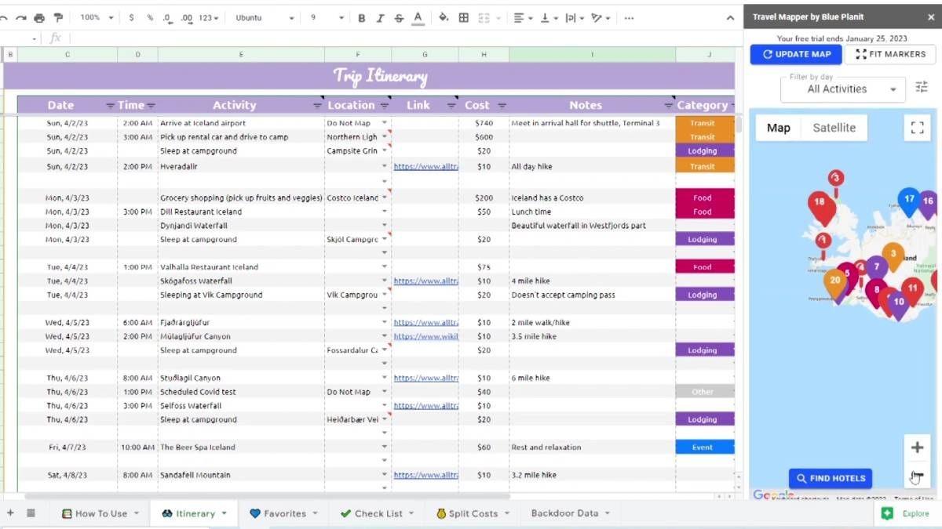Image resolution: width=942 pixels, height=529 pixels.
Task: Switch to the Favorites tab
Action: (284, 513)
